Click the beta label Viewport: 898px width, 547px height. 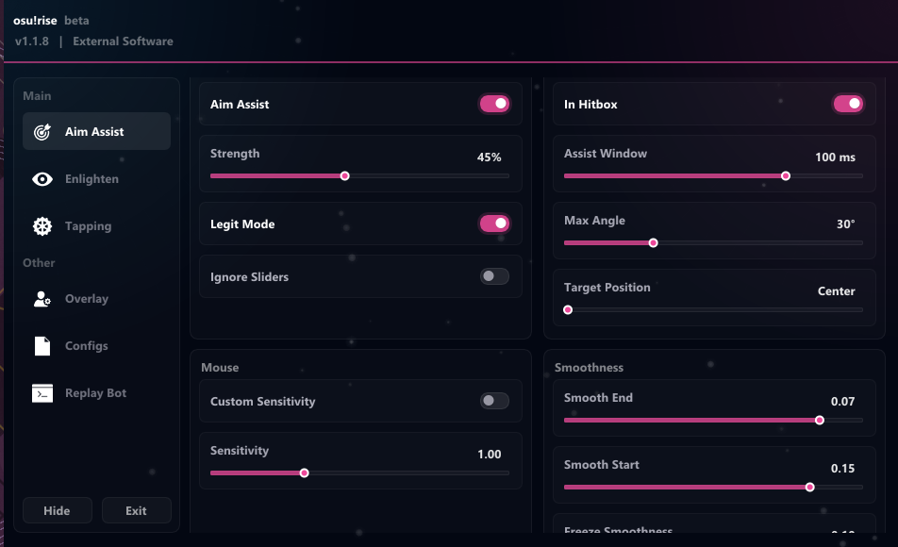coord(76,21)
